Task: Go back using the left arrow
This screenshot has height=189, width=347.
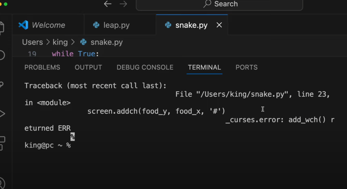Action: [108, 4]
